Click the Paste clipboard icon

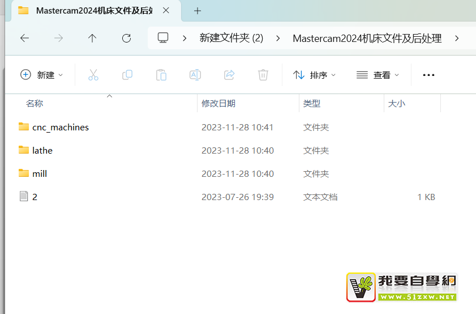point(161,75)
